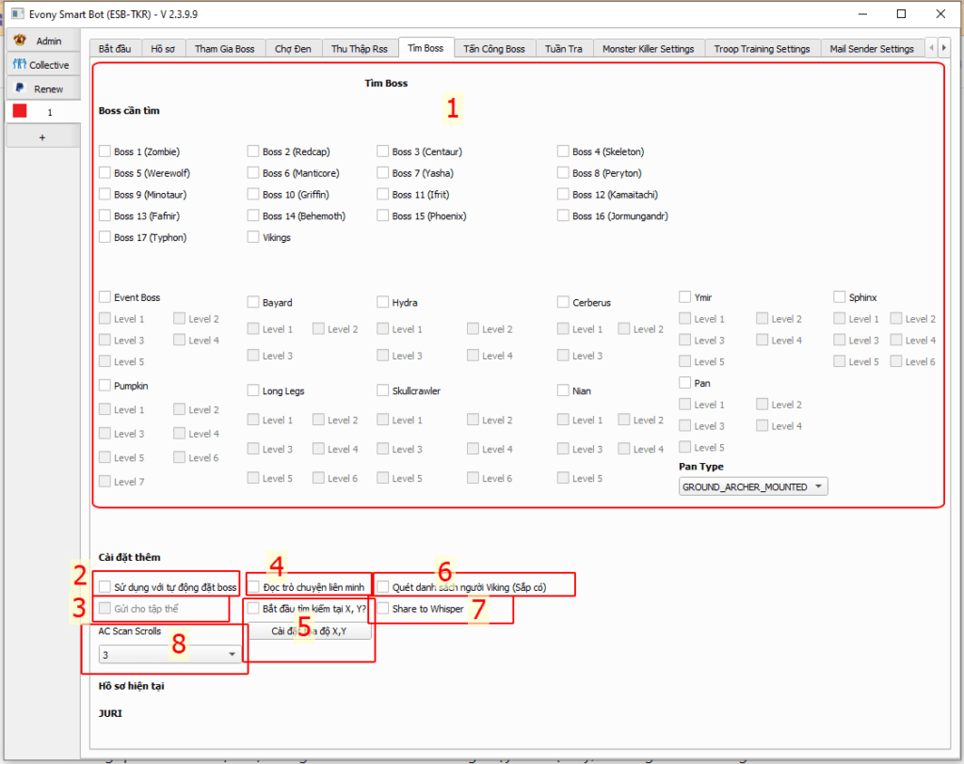This screenshot has height=764, width=964.
Task: Open the Pan Type dropdown
Action: pos(753,486)
